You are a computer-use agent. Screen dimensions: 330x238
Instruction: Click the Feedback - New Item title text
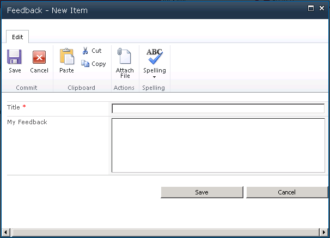coord(47,10)
